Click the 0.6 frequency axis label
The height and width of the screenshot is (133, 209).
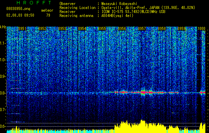3,126
